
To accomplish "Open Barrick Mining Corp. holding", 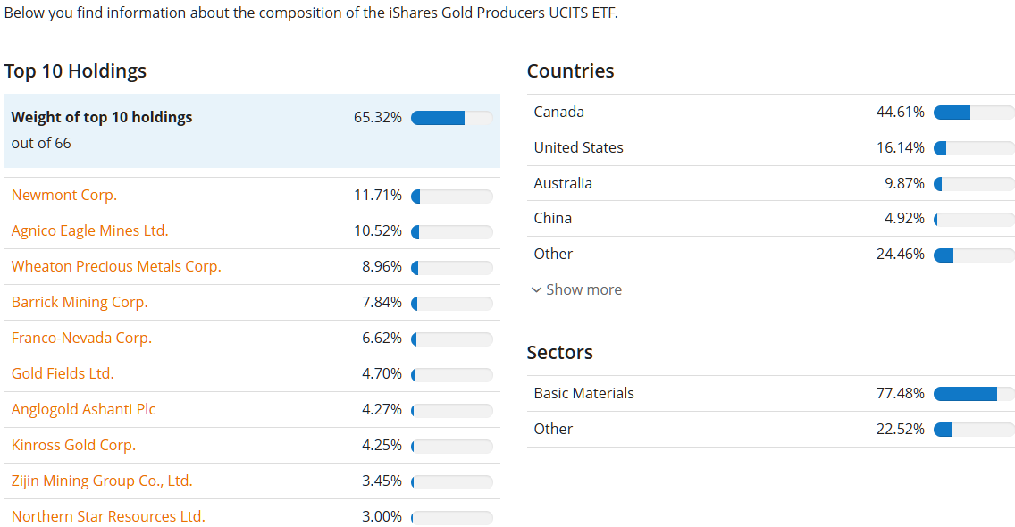I will [x=80, y=302].
